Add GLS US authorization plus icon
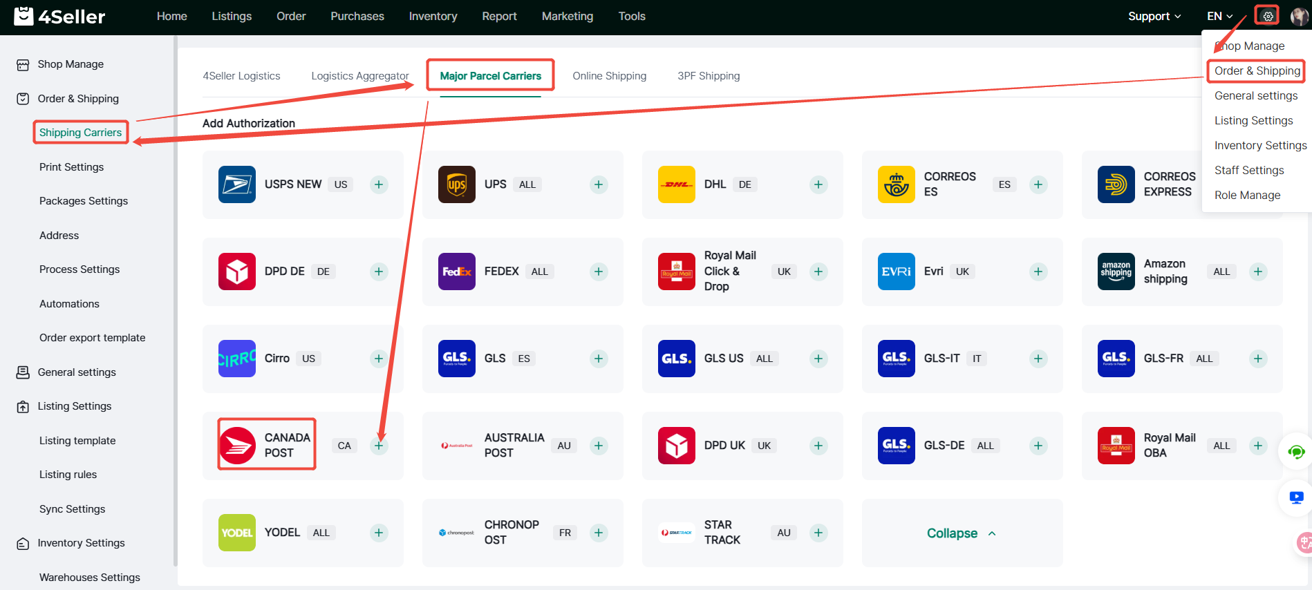1312x590 pixels. (818, 359)
